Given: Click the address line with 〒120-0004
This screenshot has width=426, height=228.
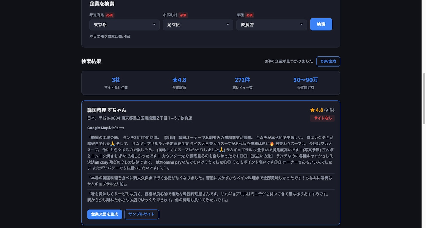Looking at the screenshot, I should (x=140, y=118).
